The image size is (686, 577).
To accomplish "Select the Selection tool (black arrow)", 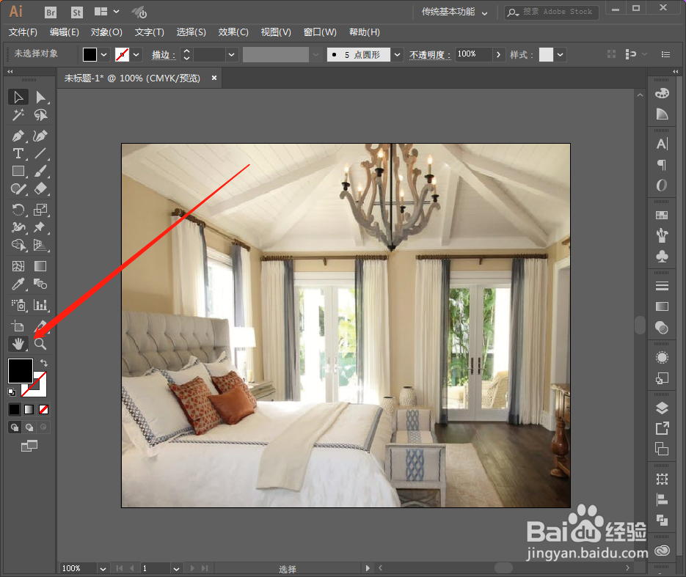I will pyautogui.click(x=18, y=97).
